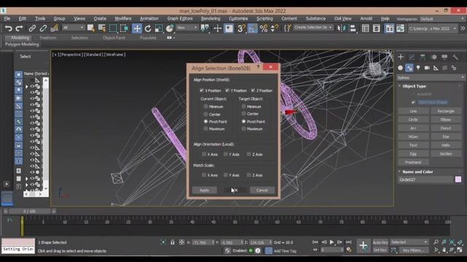This screenshot has width=467, height=262.
Task: Select Current Object Minimum radio button
Action: (x=206, y=106)
